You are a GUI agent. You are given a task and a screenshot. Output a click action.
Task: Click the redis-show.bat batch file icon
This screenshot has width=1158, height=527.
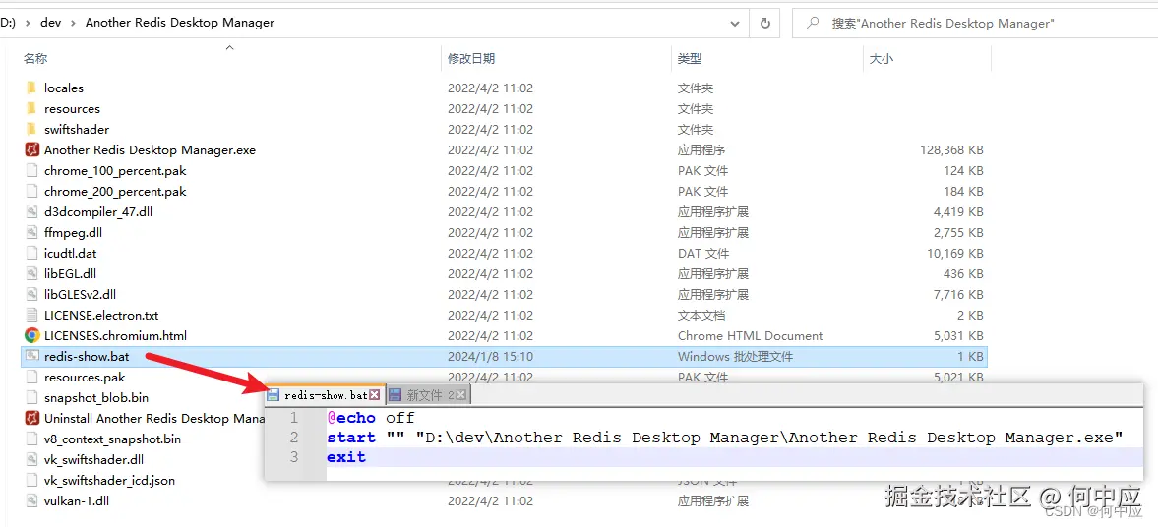(31, 357)
